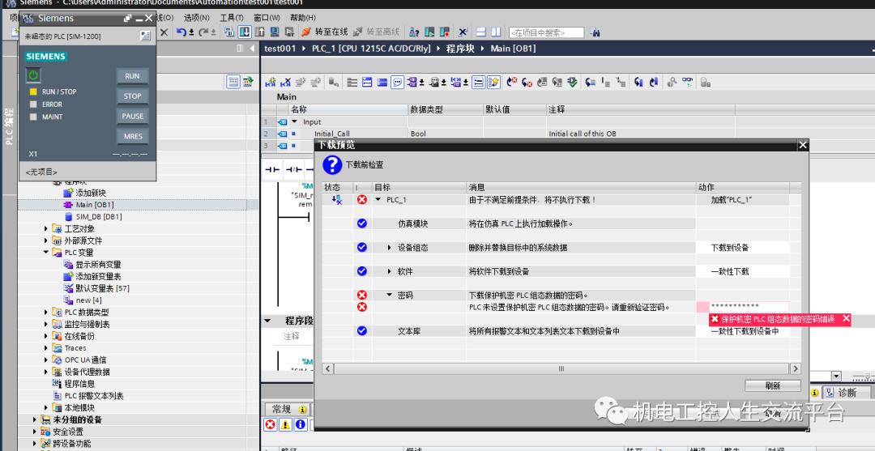Click the horizontal split editor icon
Viewport: 875px width, 451px height.
pyautogui.click(x=481, y=32)
